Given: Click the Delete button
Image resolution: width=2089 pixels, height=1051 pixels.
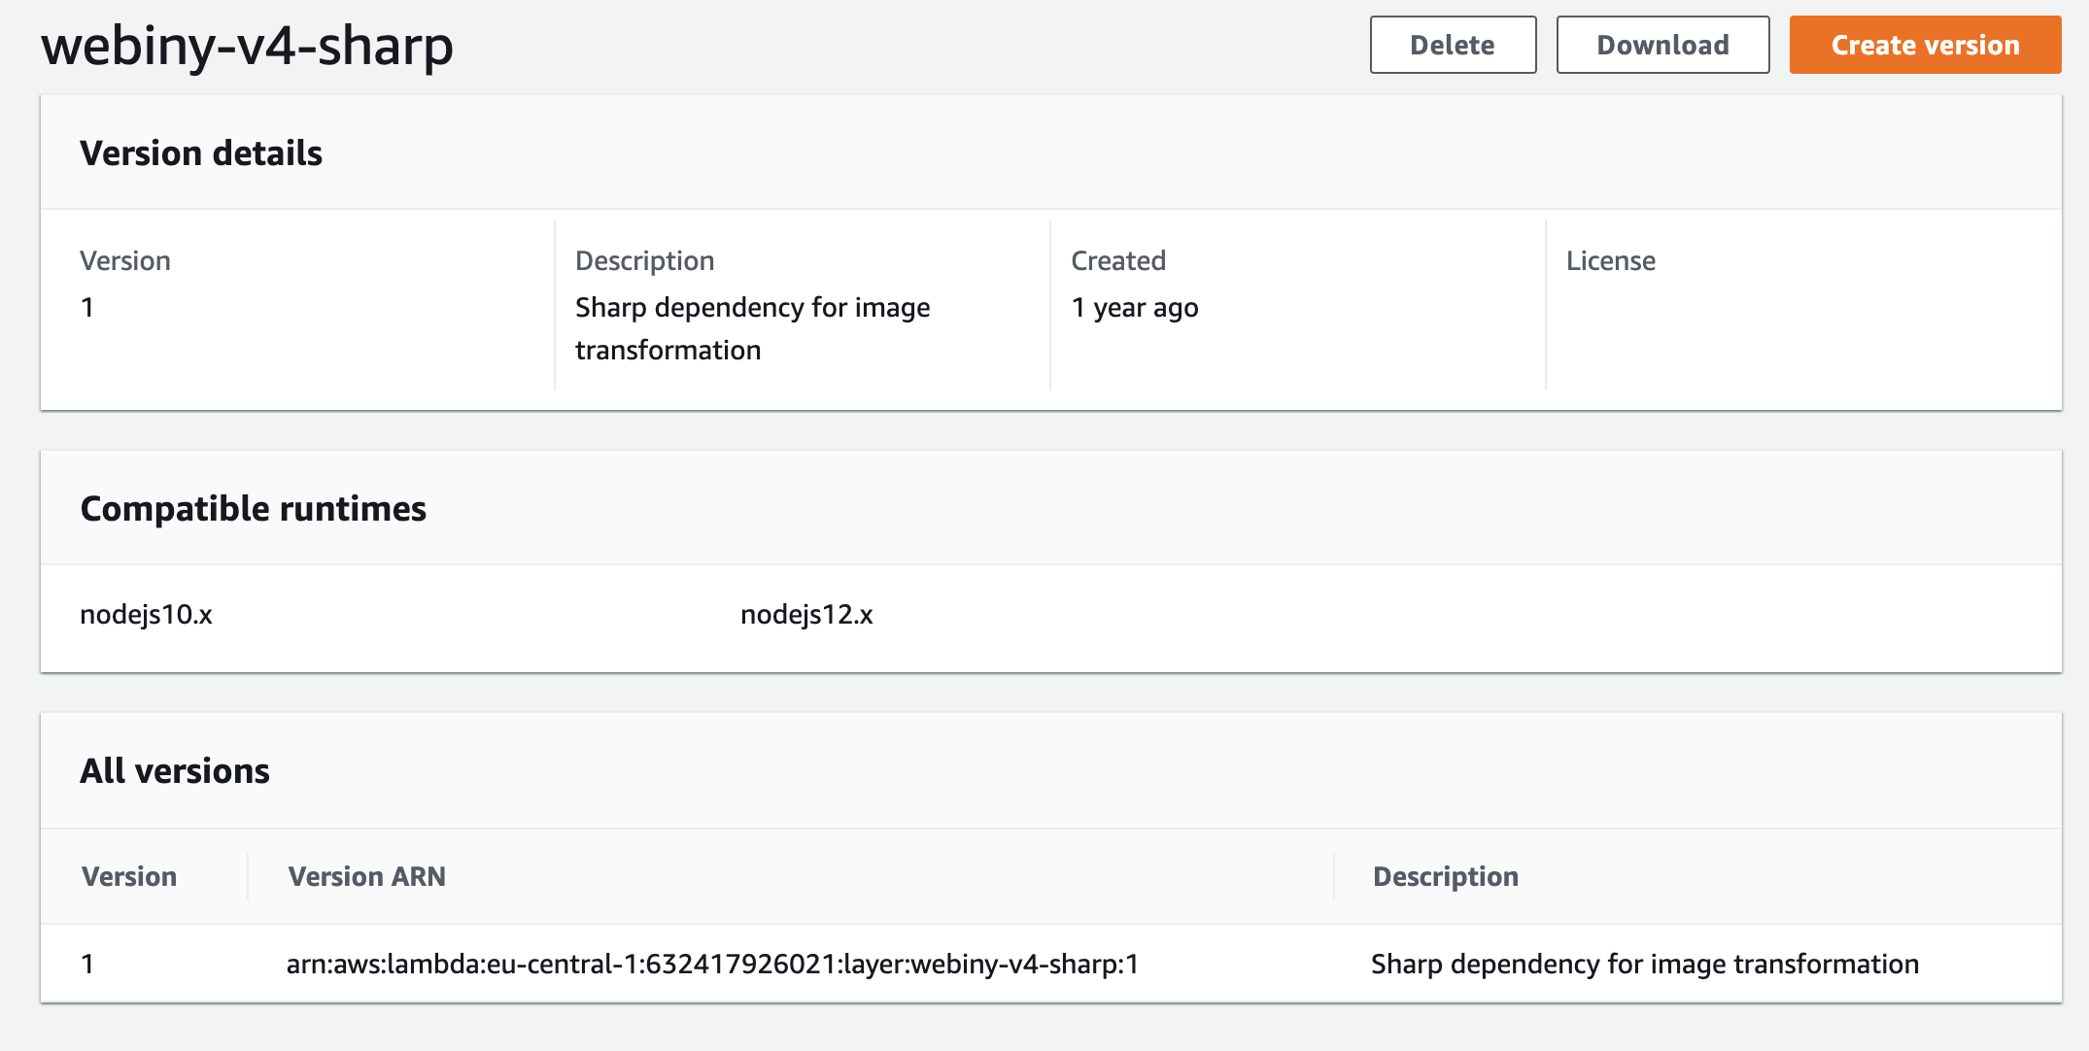Looking at the screenshot, I should [1452, 45].
